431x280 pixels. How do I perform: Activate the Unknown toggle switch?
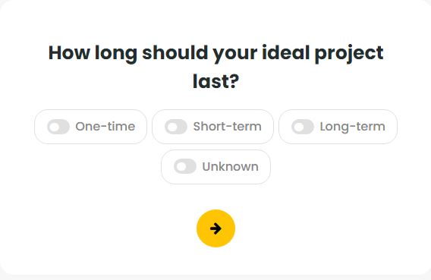[x=185, y=166]
